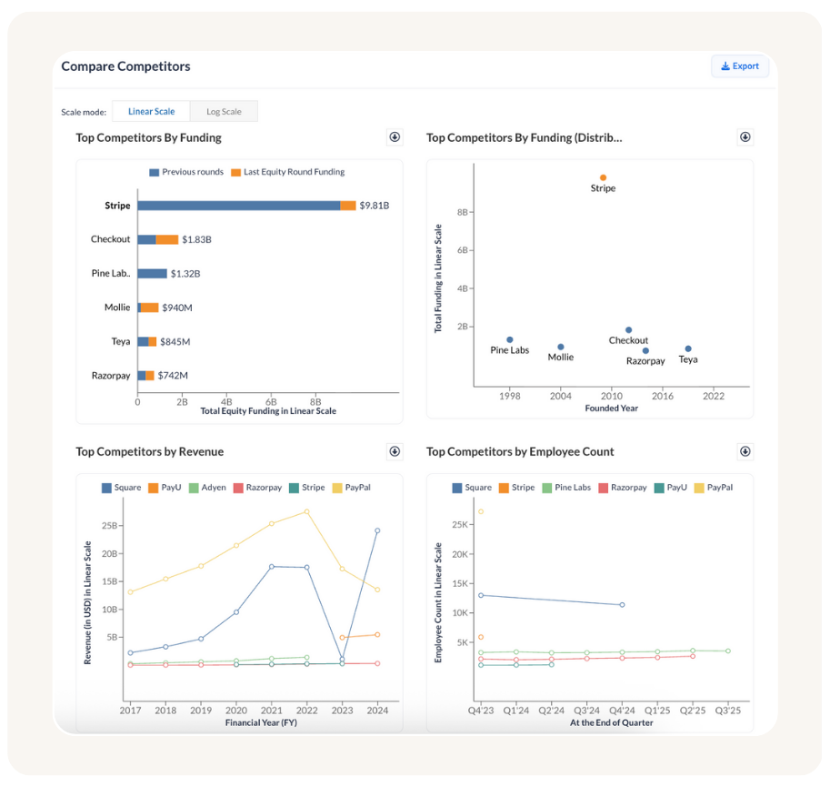Select the Linear Scale mode
The width and height of the screenshot is (830, 787).
(x=151, y=110)
